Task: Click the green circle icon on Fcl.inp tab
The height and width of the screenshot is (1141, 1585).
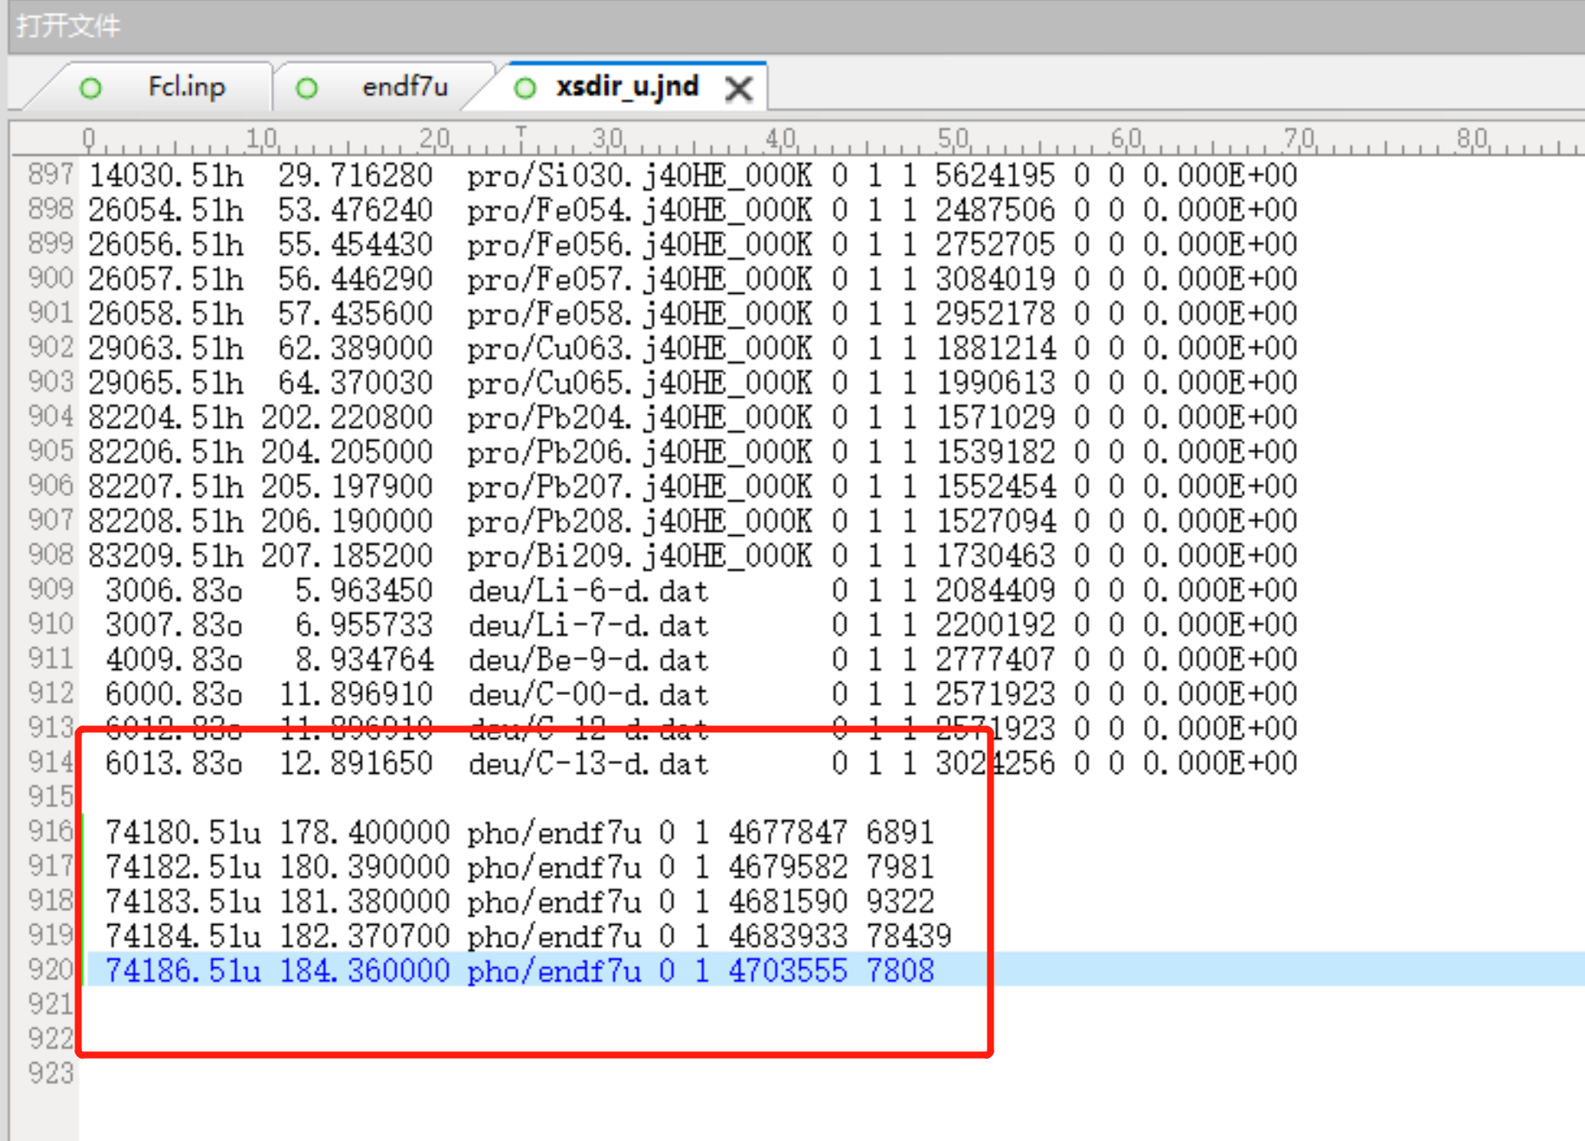Action: point(91,88)
